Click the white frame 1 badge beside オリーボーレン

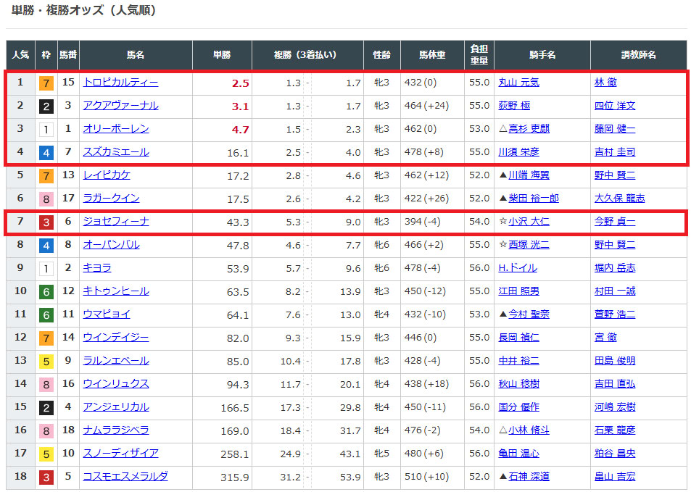coord(46,130)
